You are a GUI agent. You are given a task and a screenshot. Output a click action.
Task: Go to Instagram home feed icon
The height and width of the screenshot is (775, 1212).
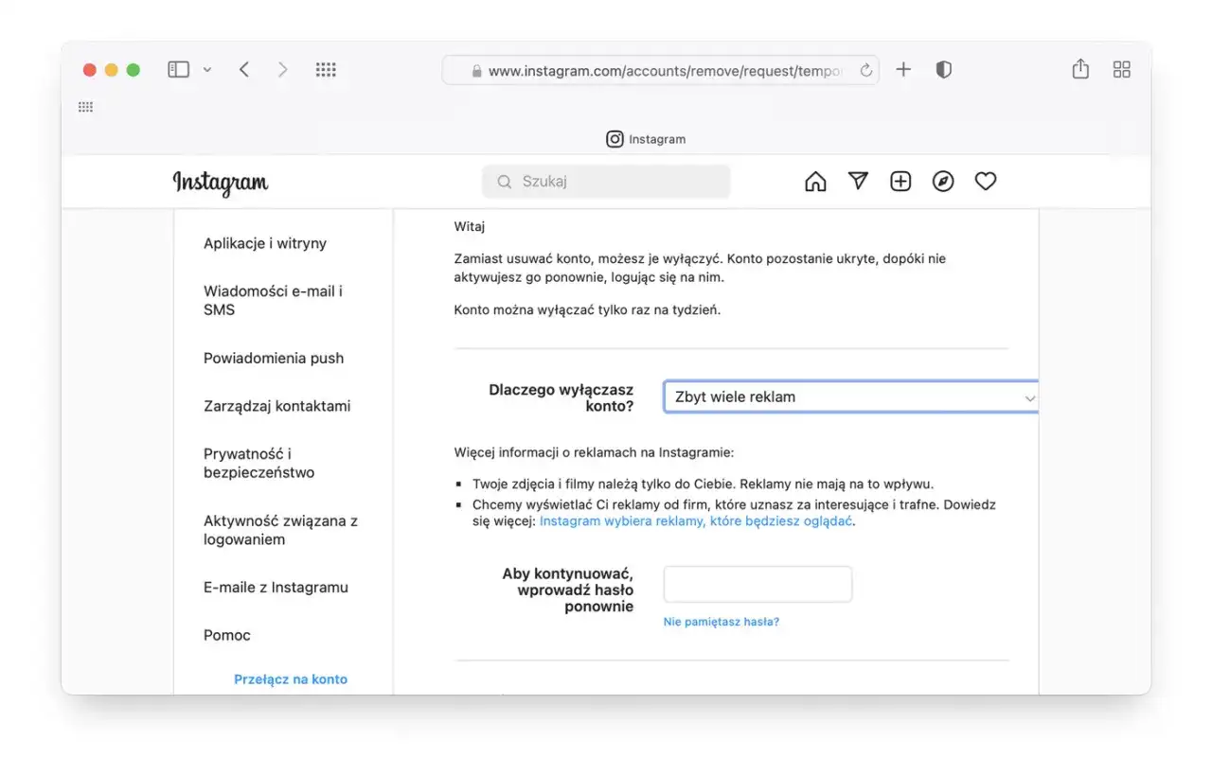pyautogui.click(x=814, y=182)
